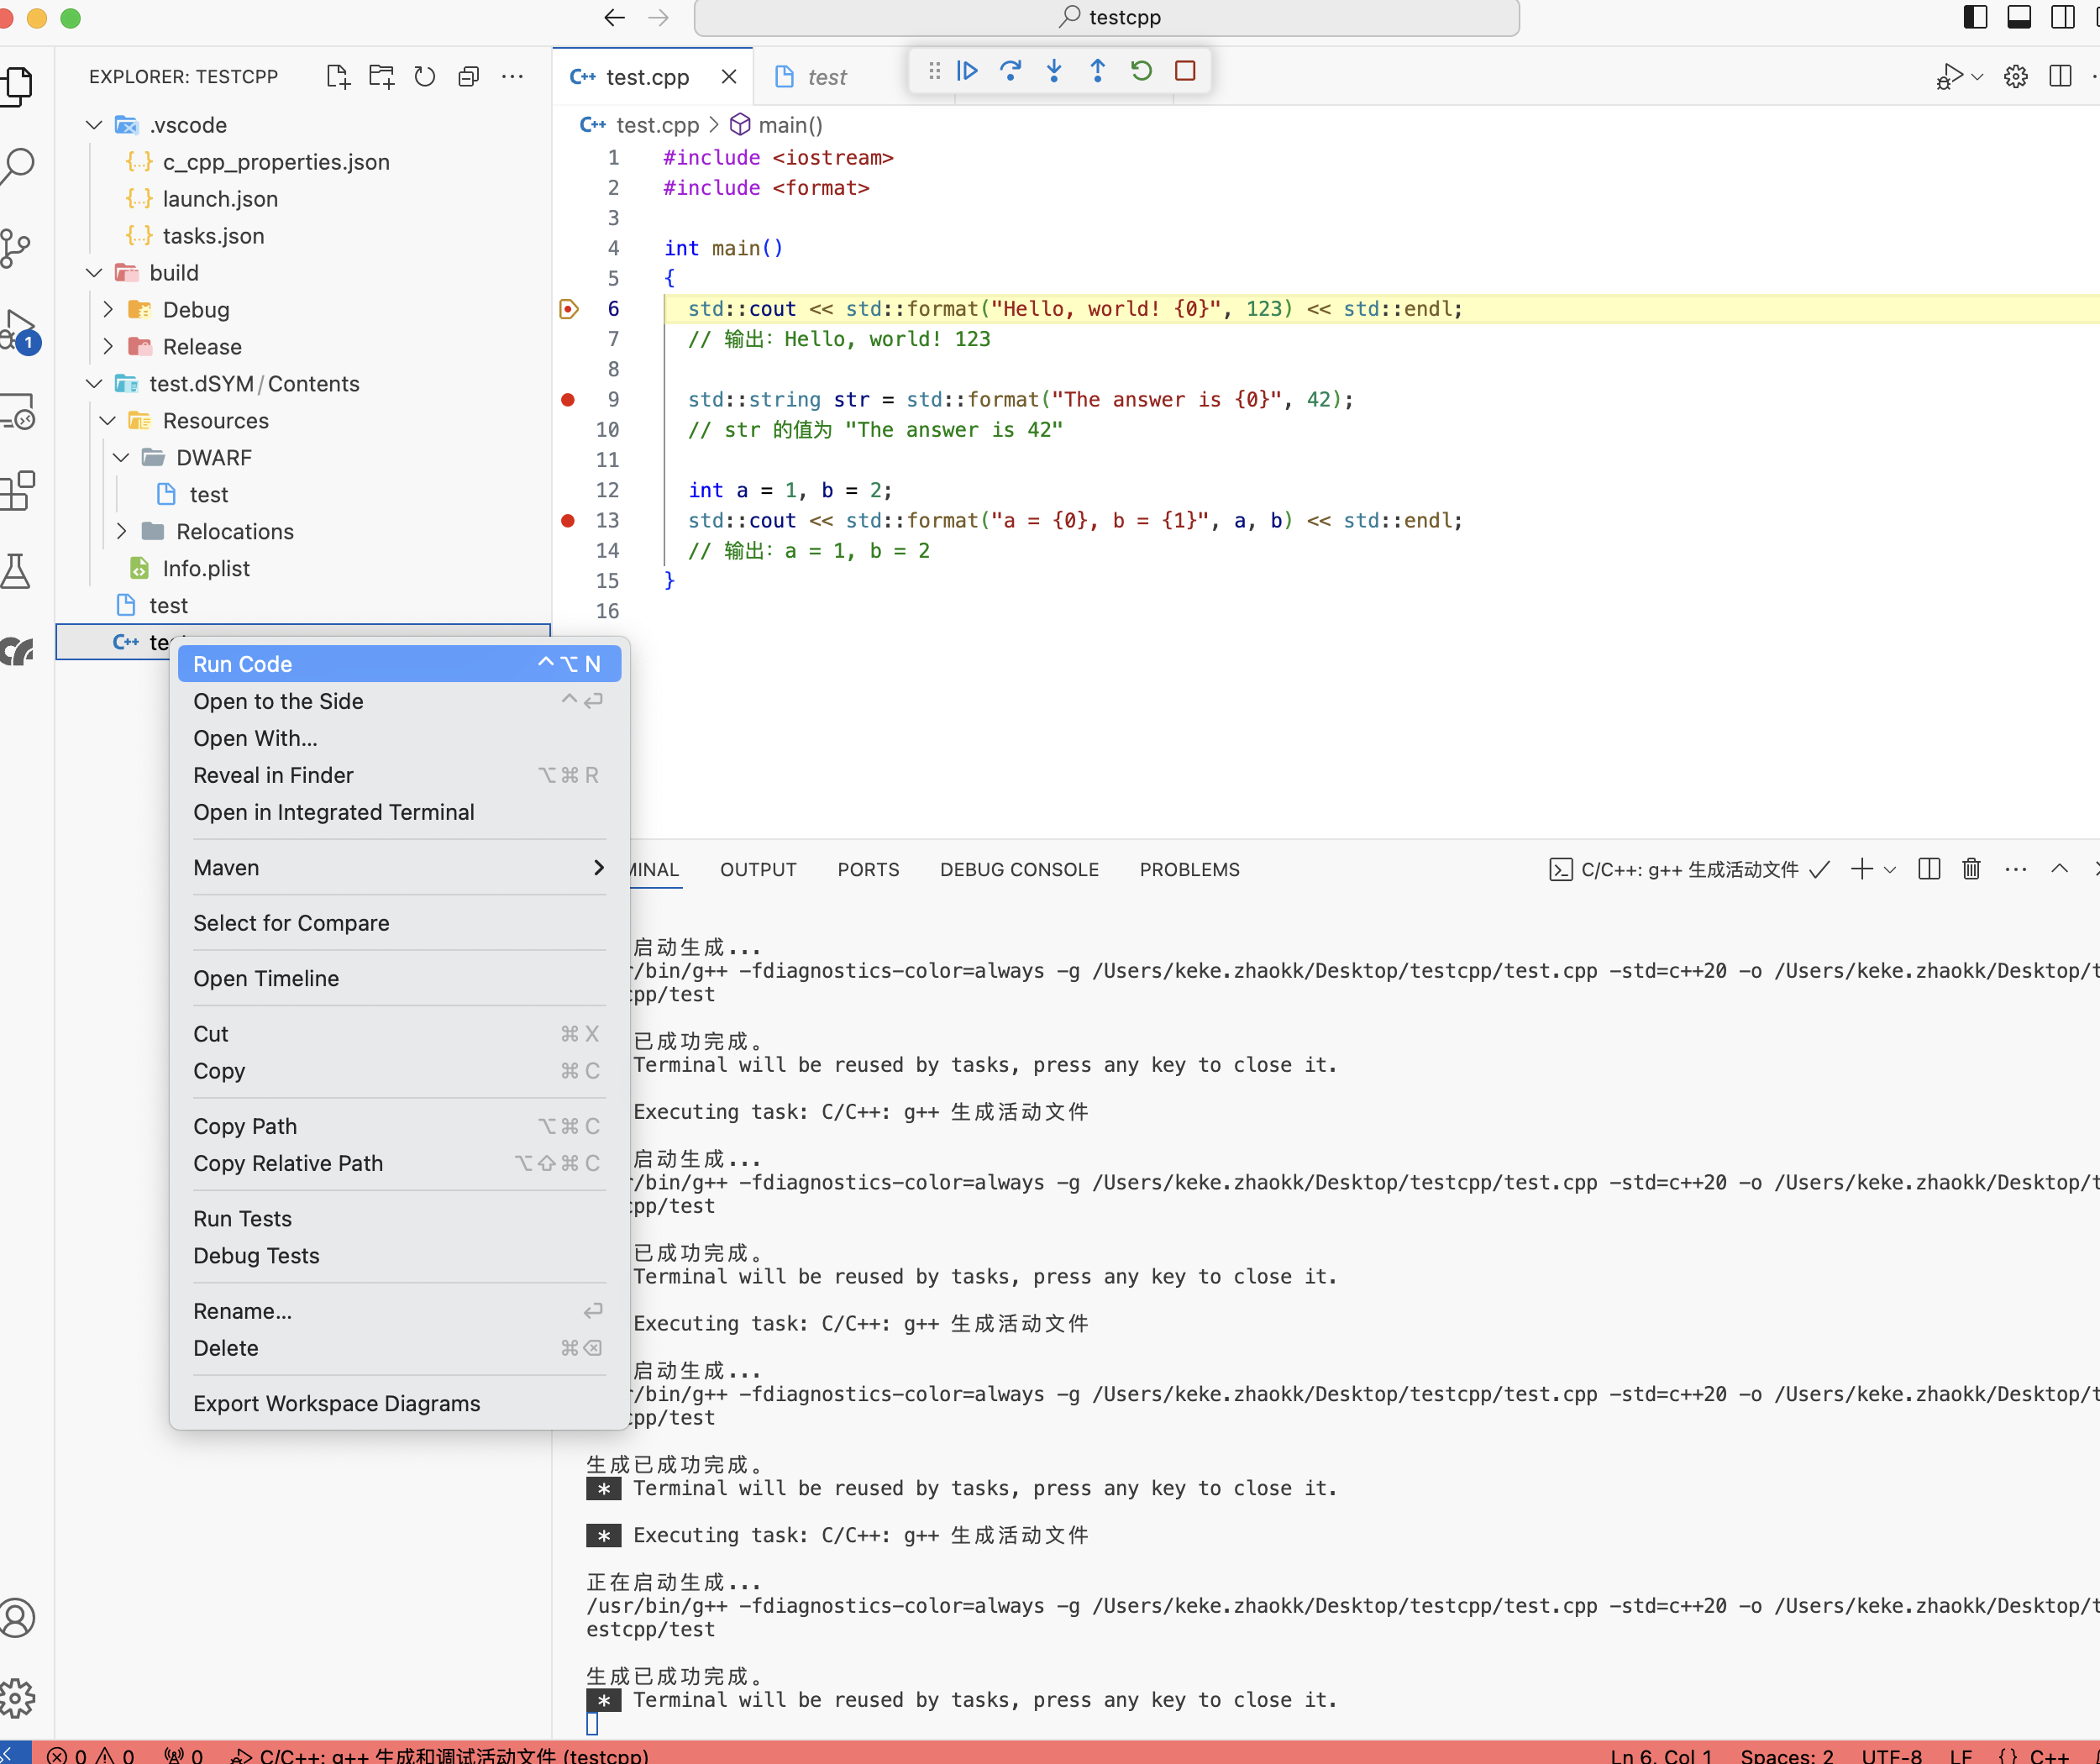Click the debug Step Into icon
This screenshot has height=1764, width=2100.
tap(1054, 71)
